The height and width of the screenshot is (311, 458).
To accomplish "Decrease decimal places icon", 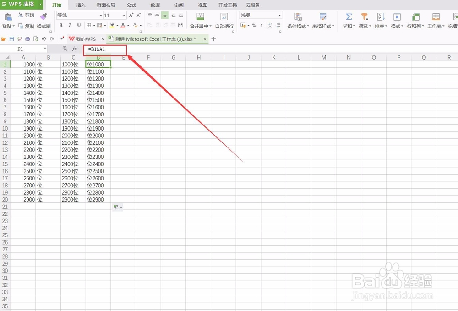I will tap(278, 25).
